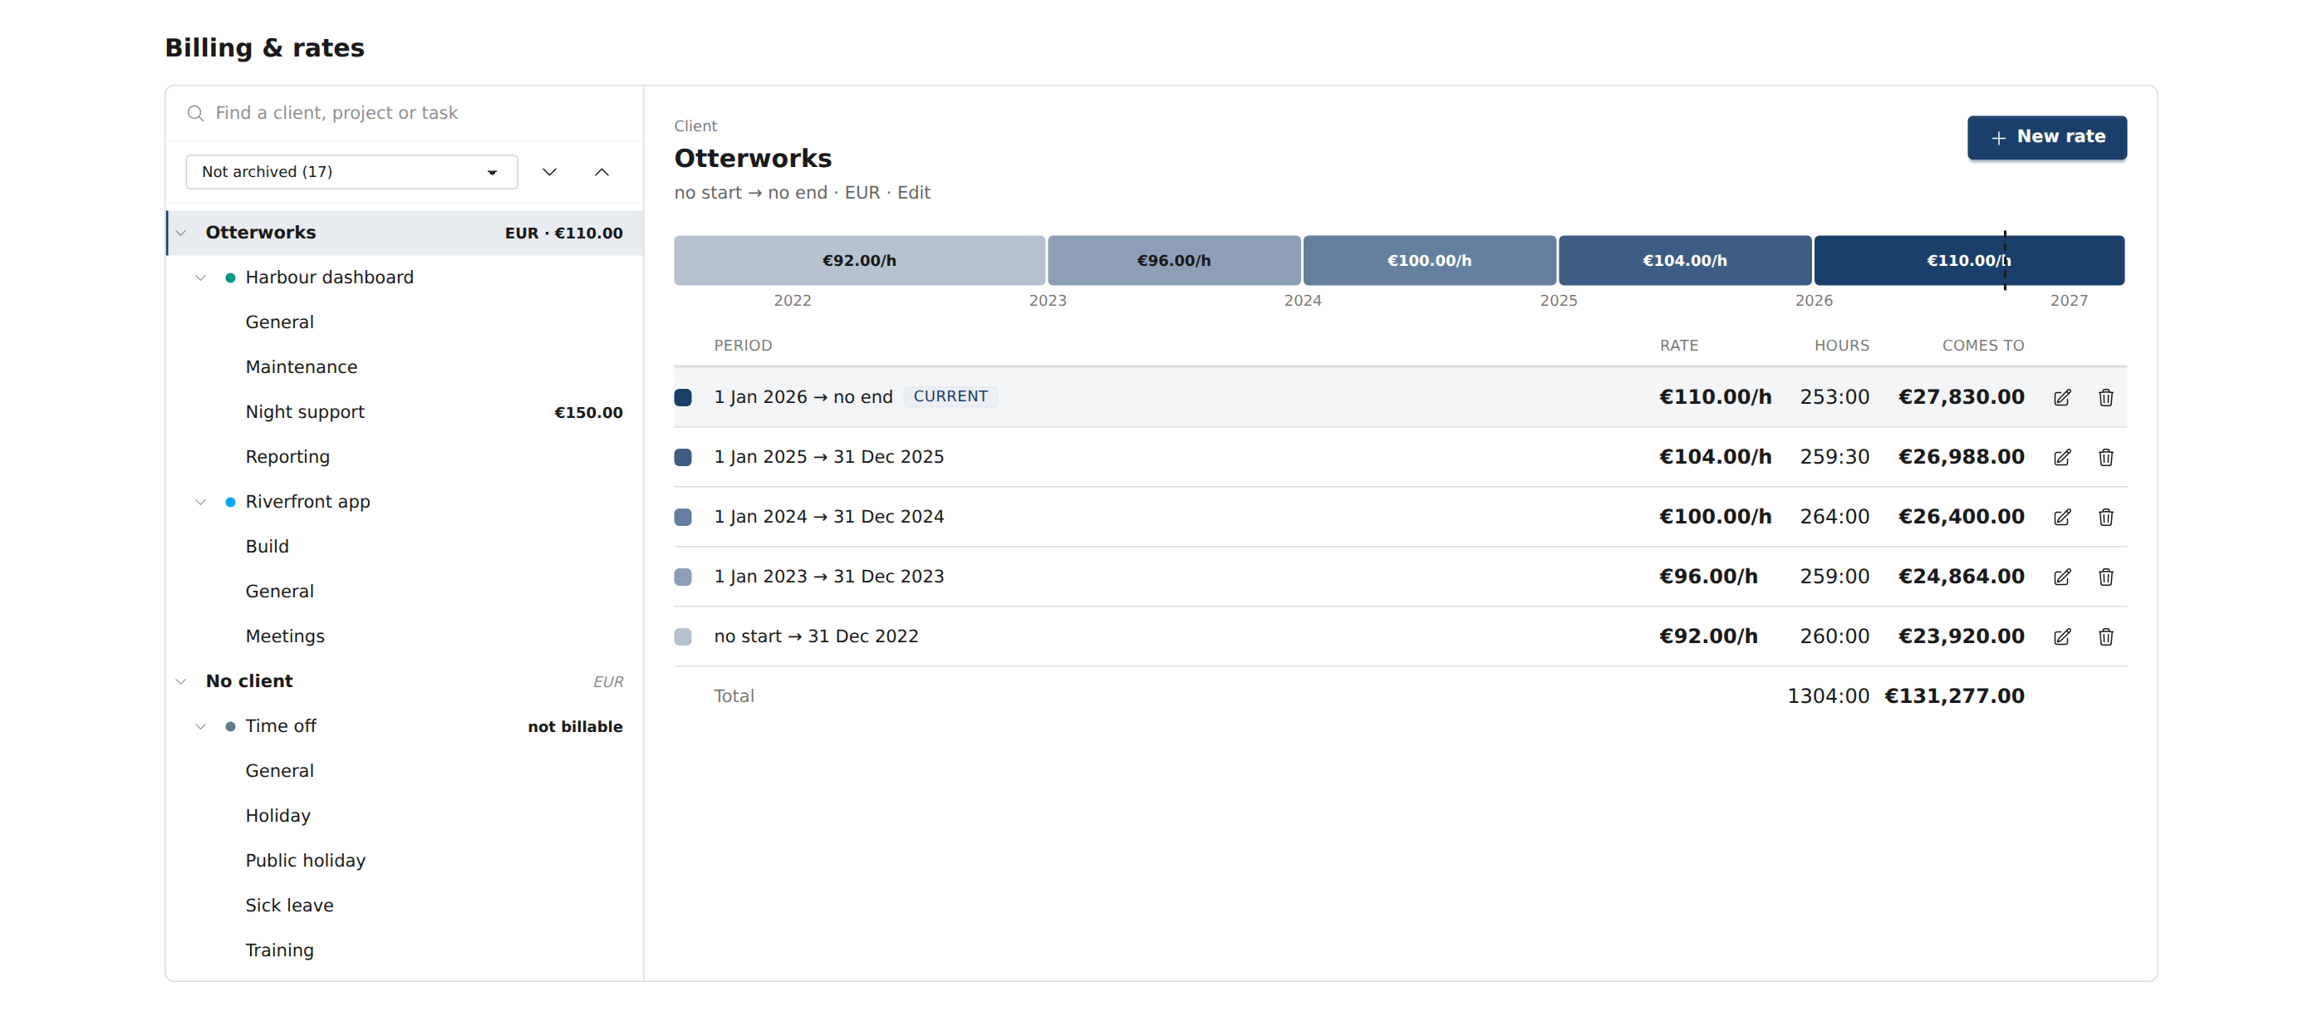Click the €27,830.00 amount
The height and width of the screenshot is (1012, 2323).
coord(1962,397)
